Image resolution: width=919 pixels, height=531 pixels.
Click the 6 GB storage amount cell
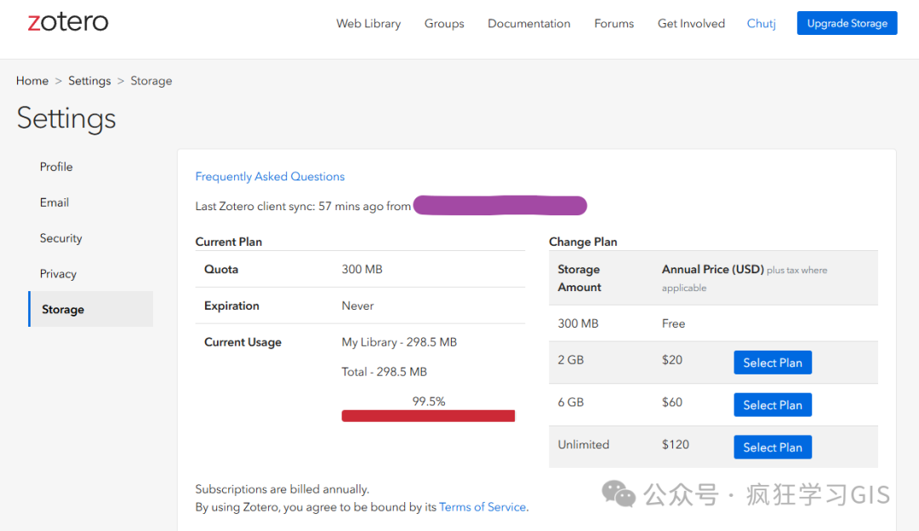click(x=570, y=402)
